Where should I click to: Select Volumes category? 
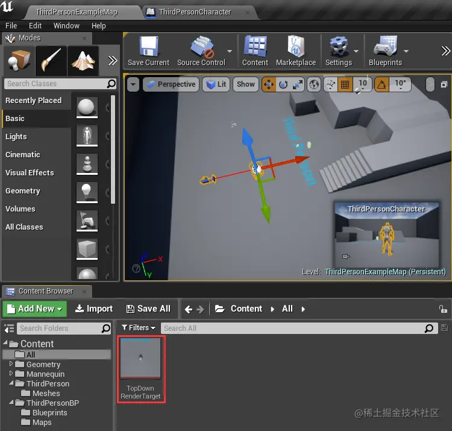36,209
